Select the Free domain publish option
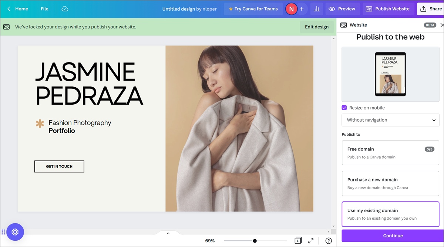This screenshot has width=444, height=247. (390, 153)
